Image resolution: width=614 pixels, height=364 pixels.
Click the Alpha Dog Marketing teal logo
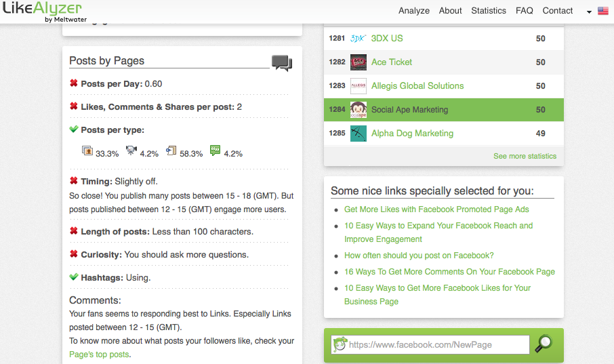[359, 134]
